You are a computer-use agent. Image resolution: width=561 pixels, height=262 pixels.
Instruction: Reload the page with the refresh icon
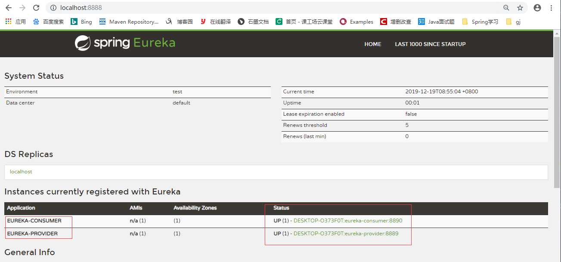(x=37, y=8)
